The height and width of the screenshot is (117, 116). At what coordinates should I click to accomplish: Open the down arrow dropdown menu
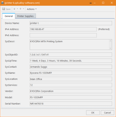coord(23,9)
